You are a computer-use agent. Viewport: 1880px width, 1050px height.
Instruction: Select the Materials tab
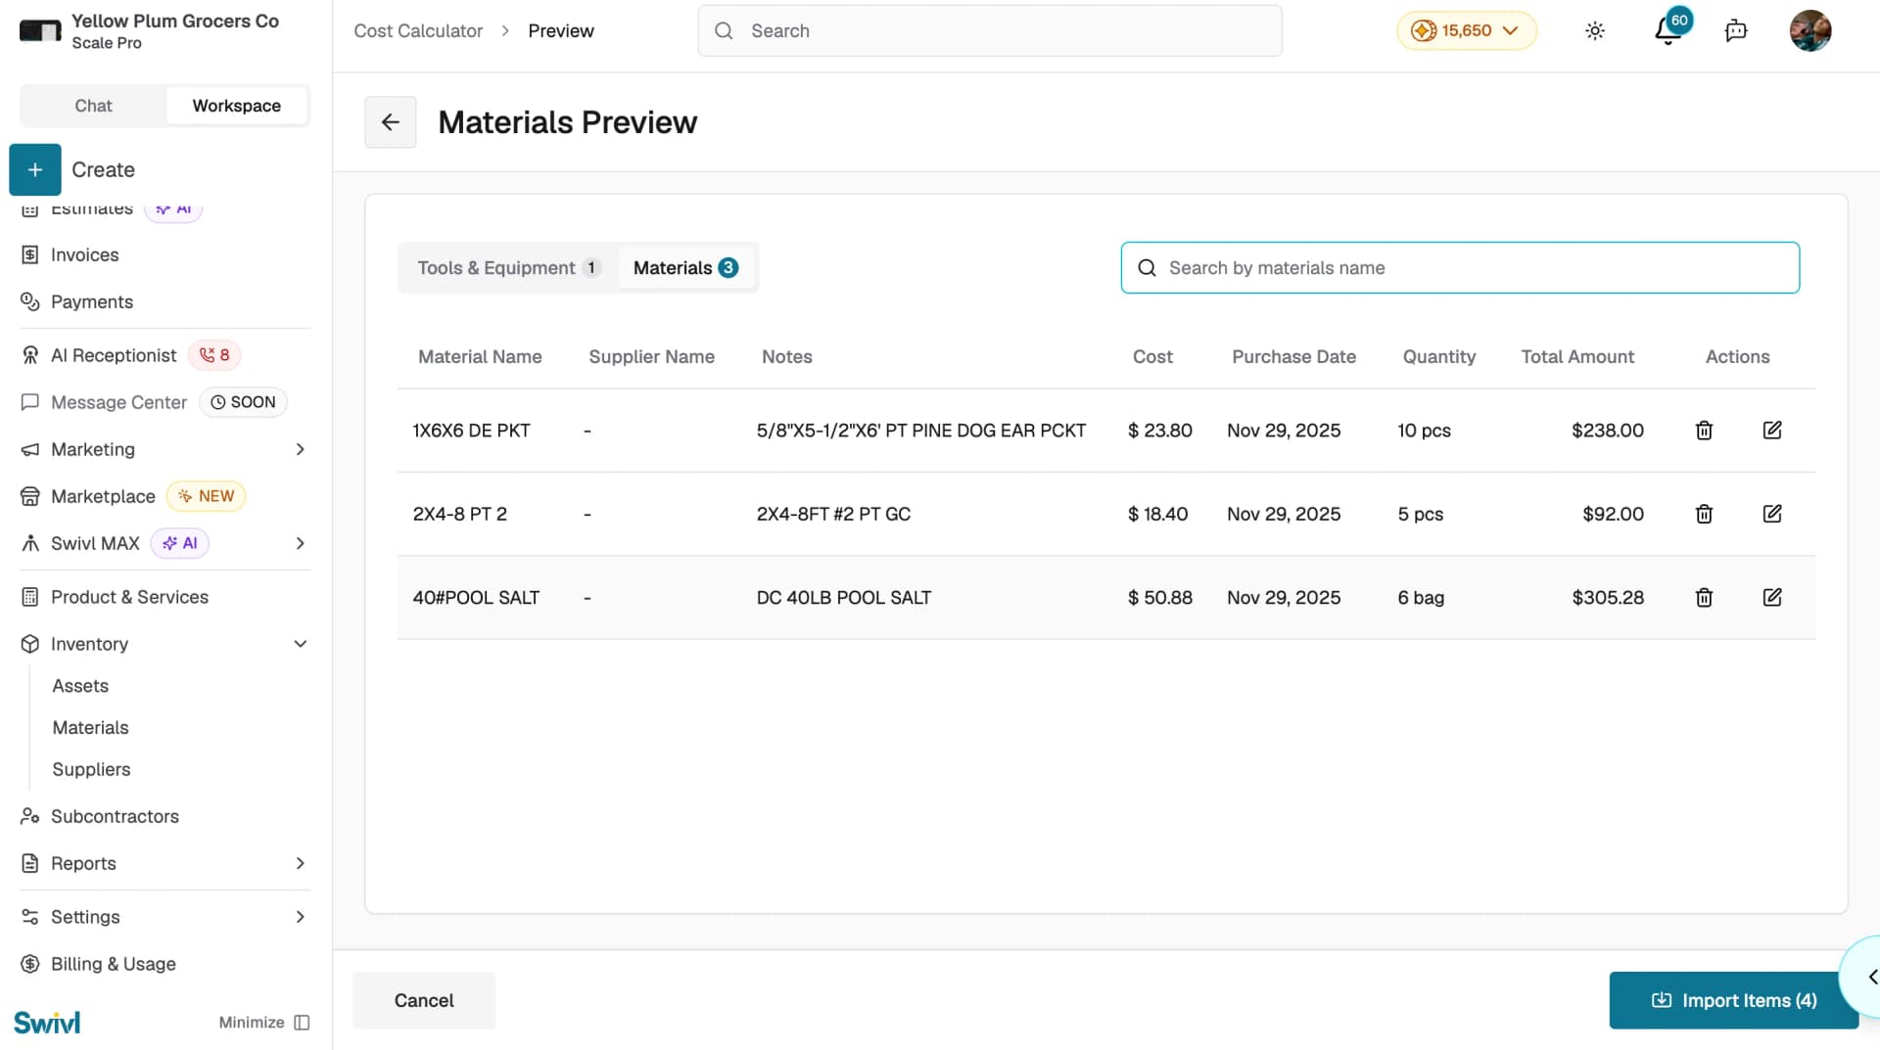[685, 268]
